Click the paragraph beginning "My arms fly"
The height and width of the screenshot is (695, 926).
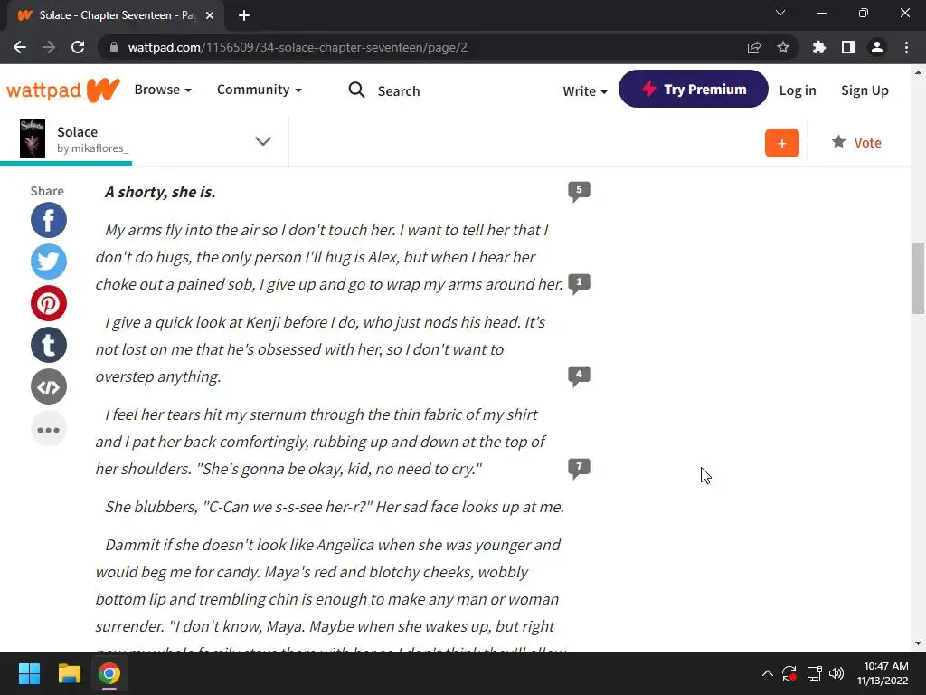coord(329,257)
